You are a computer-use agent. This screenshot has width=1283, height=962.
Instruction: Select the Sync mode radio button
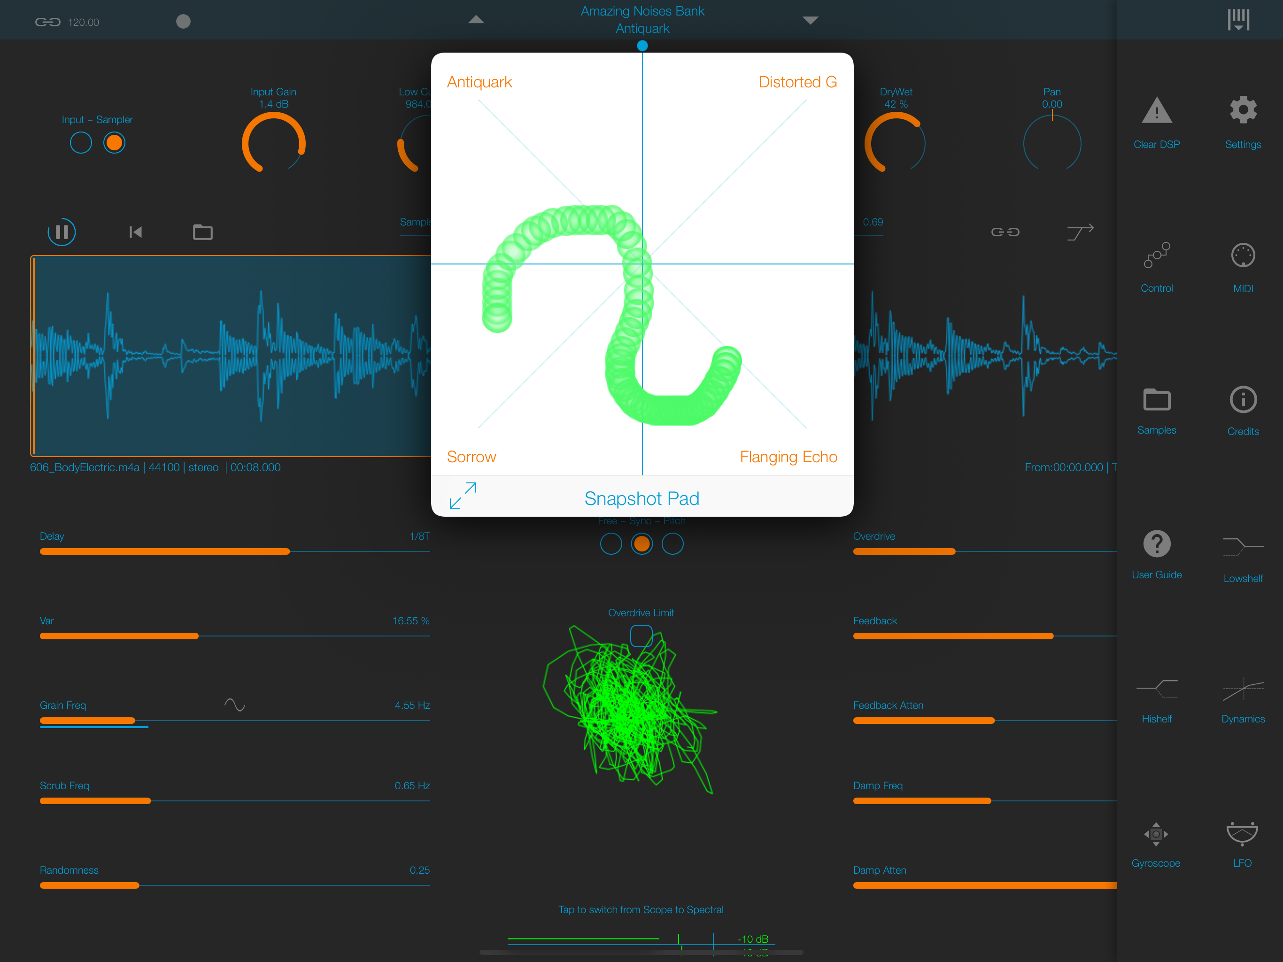(641, 543)
